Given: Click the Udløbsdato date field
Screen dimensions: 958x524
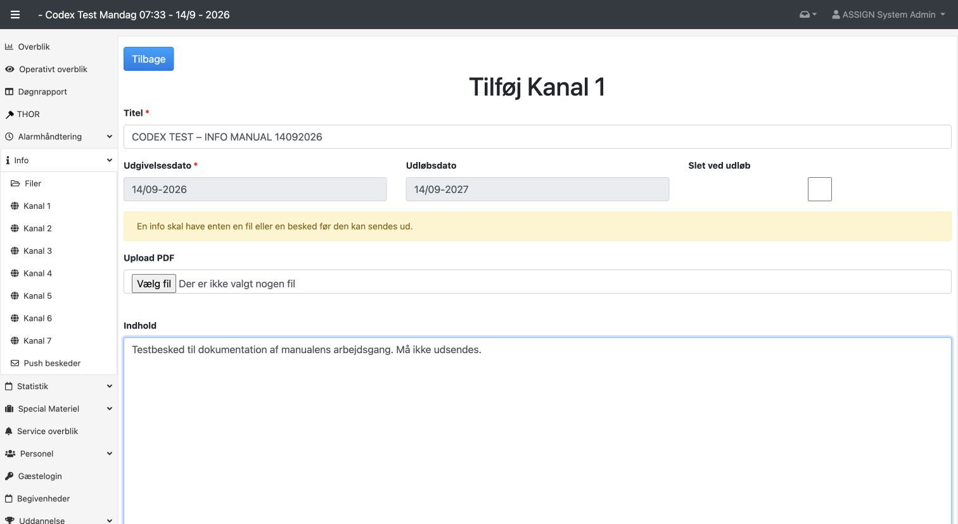Looking at the screenshot, I should 537,189.
